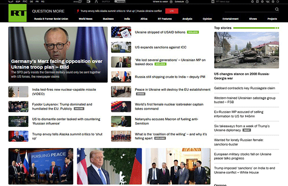Read 'Gabbard contradicts key Russiagate claim' story
Viewport: 288px width, 186px height.
coord(244,88)
